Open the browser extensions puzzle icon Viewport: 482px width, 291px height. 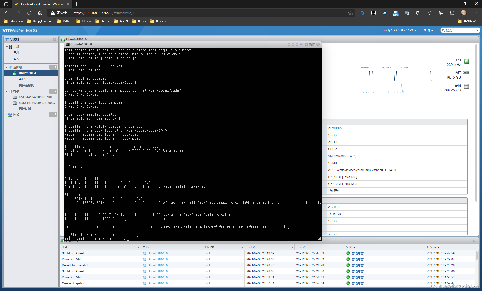pyautogui.click(x=418, y=13)
